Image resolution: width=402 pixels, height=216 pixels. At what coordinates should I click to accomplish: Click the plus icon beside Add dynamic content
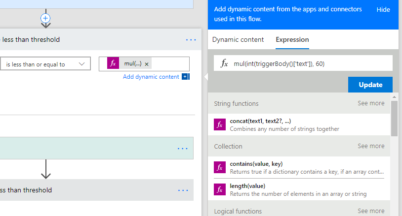pos(185,77)
